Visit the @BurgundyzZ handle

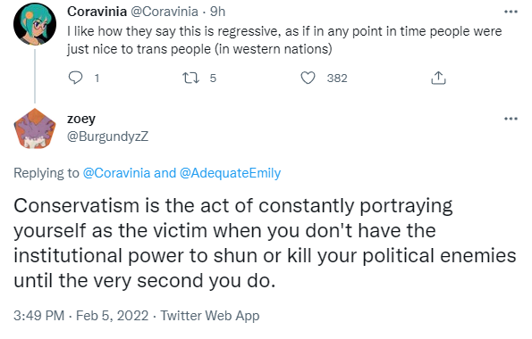click(107, 136)
